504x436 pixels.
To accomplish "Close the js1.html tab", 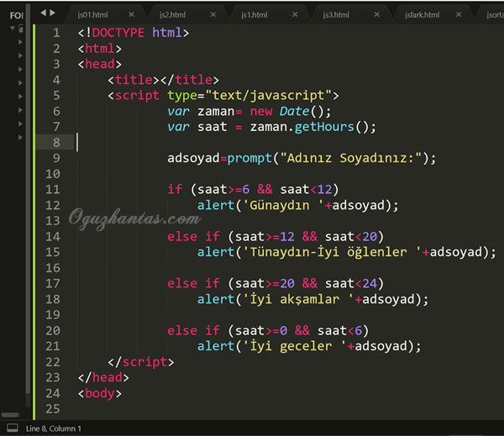I will (295, 14).
